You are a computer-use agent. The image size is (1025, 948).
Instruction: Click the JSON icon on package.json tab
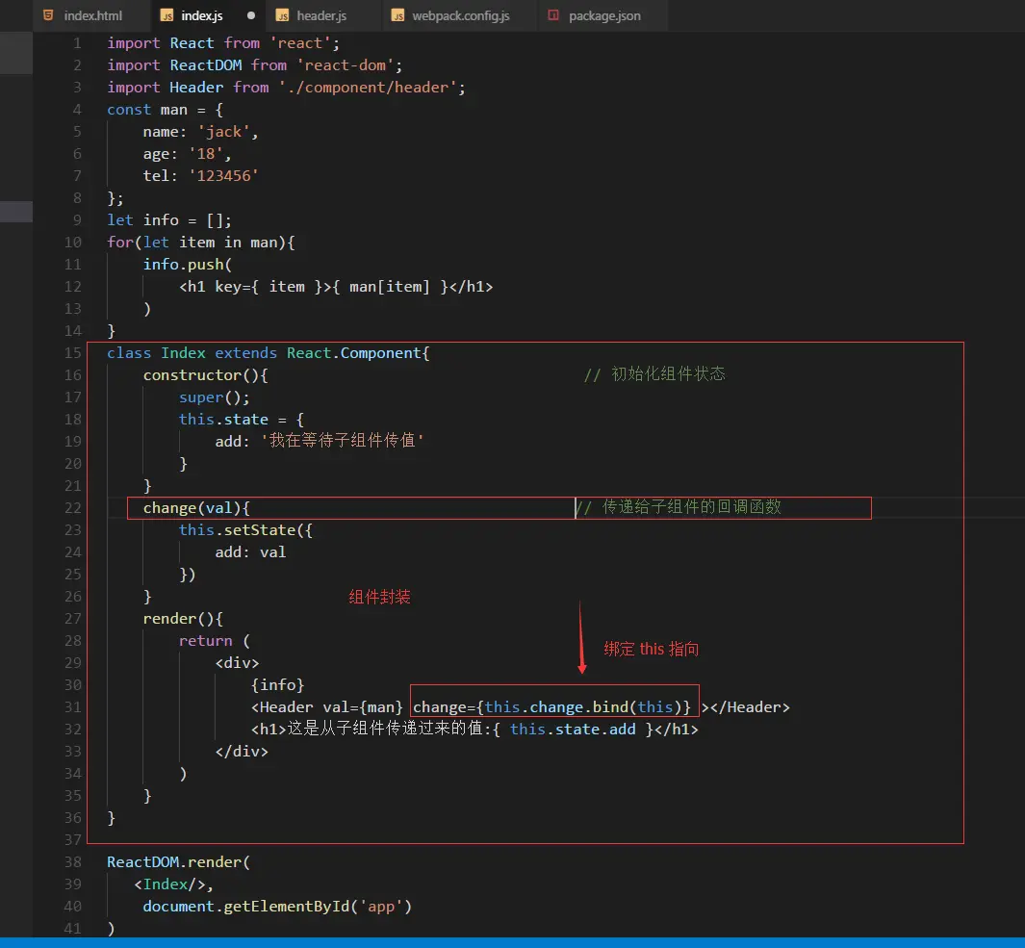click(x=553, y=15)
